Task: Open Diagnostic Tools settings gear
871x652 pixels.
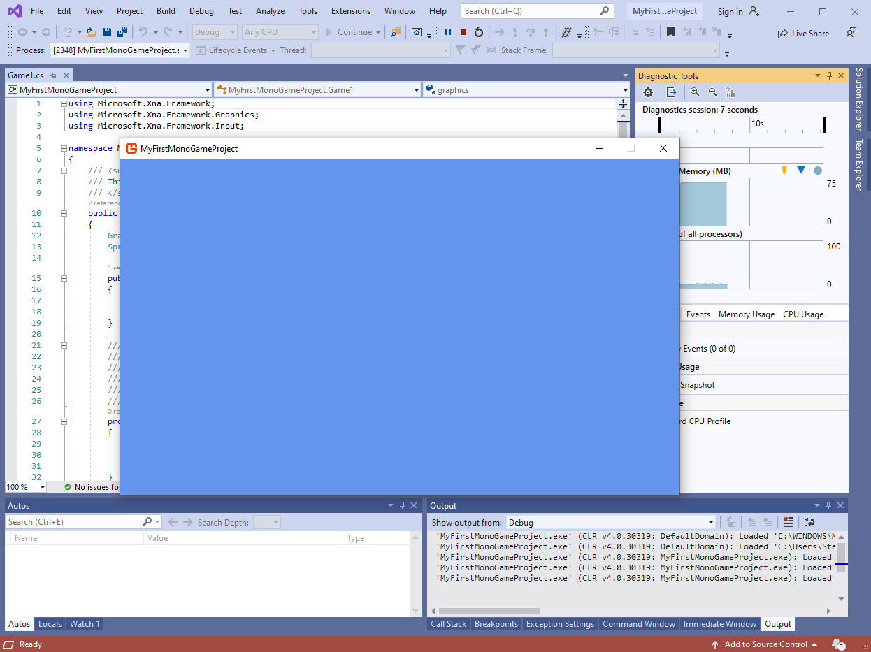Action: tap(648, 92)
